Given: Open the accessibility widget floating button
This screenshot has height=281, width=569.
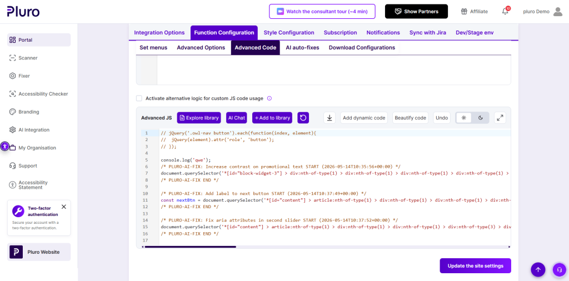Looking at the screenshot, I should coord(4,147).
